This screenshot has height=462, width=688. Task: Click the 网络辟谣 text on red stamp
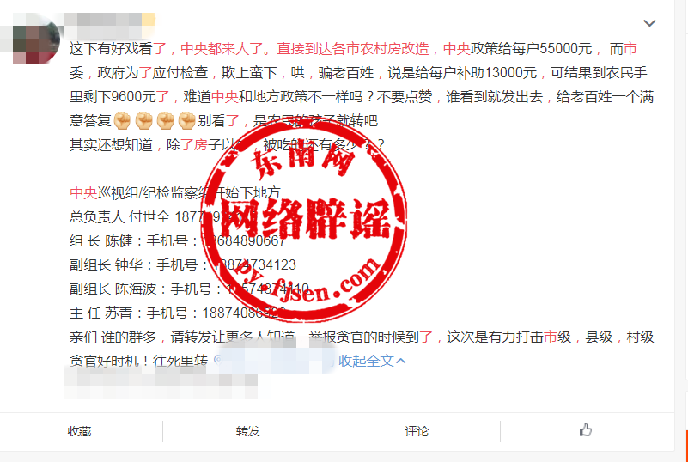point(305,218)
